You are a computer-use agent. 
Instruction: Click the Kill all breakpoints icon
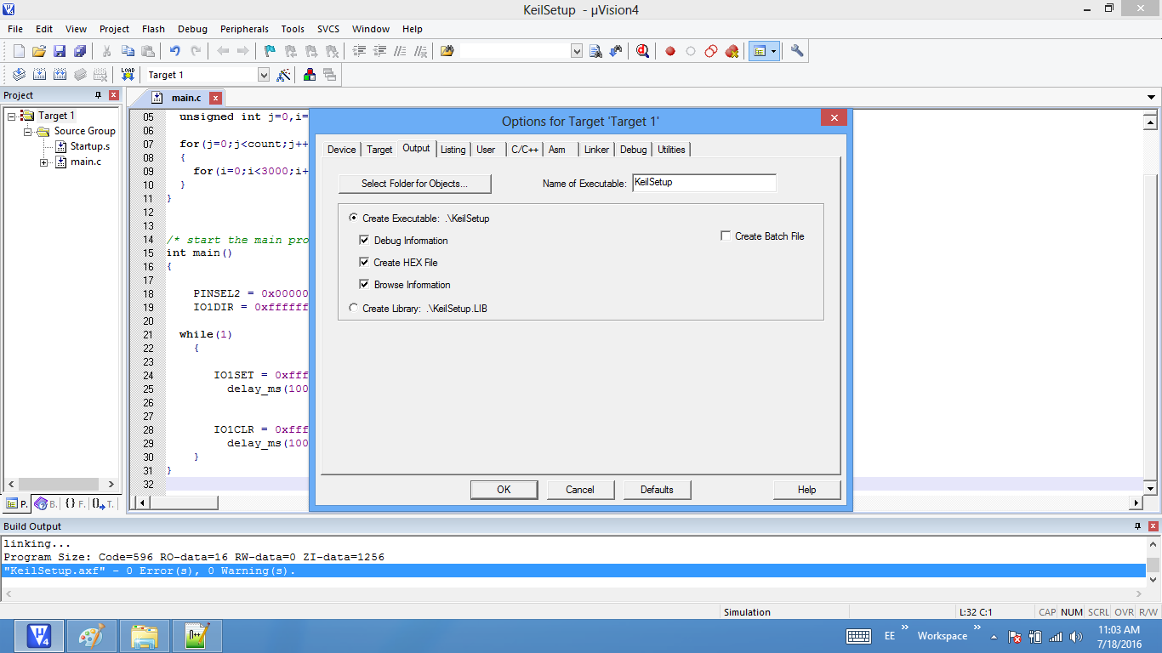coord(732,51)
